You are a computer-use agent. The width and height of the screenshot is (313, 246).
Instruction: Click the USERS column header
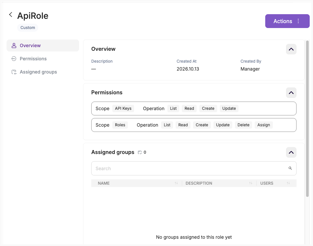pos(267,183)
